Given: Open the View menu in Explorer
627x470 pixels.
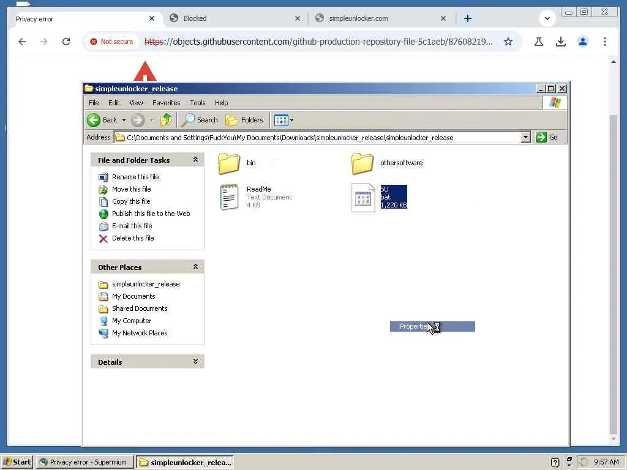Looking at the screenshot, I should [x=136, y=103].
